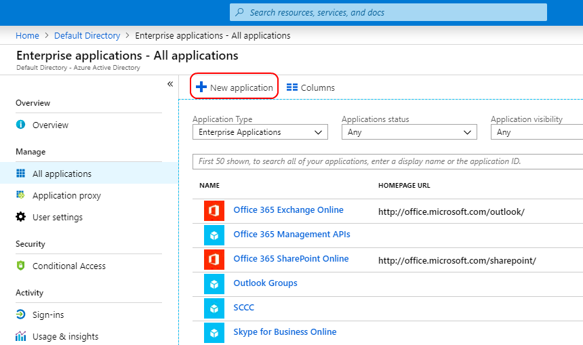Click the Columns grid icon

pyautogui.click(x=292, y=87)
